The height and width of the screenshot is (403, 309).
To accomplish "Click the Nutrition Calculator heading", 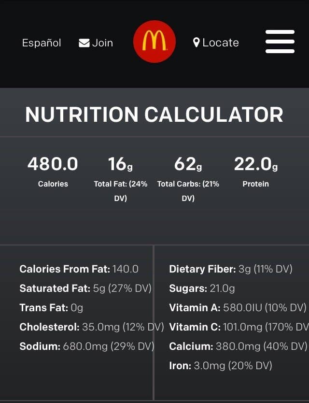I will [154, 115].
